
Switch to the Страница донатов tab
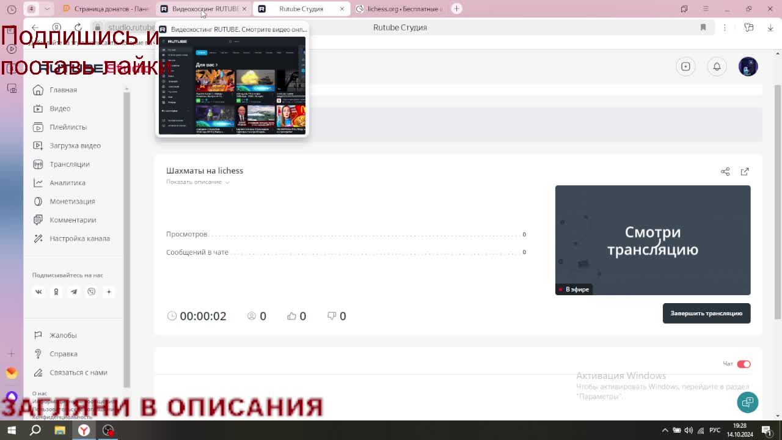pos(106,9)
